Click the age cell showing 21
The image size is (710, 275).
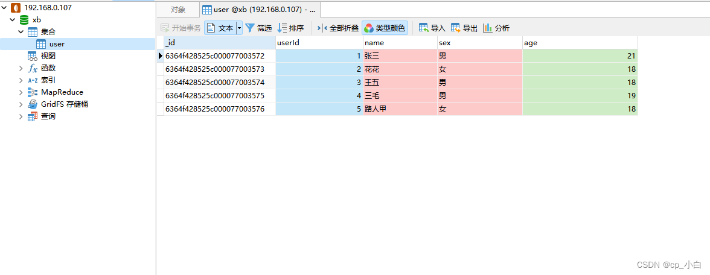pos(580,56)
